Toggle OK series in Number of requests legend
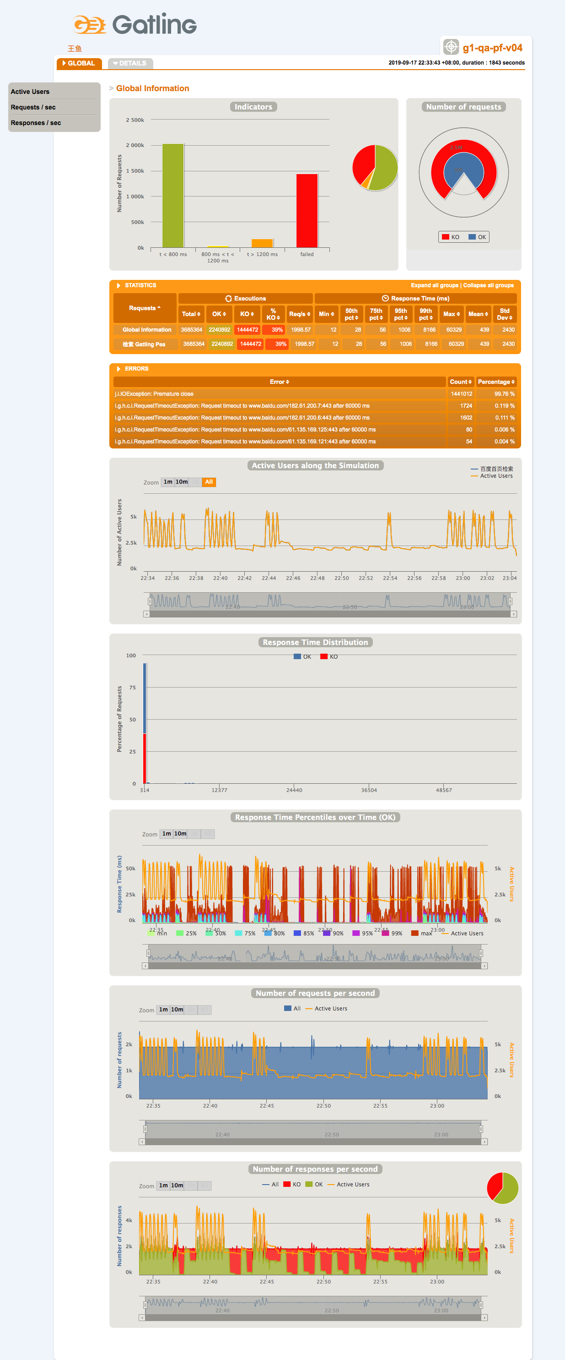The width and height of the screenshot is (565, 1360). [x=478, y=237]
